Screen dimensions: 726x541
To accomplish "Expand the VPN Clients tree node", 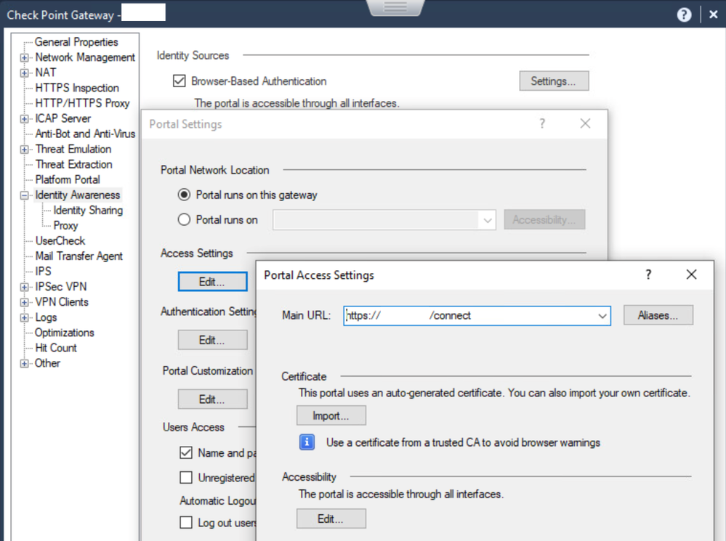I will click(x=24, y=302).
